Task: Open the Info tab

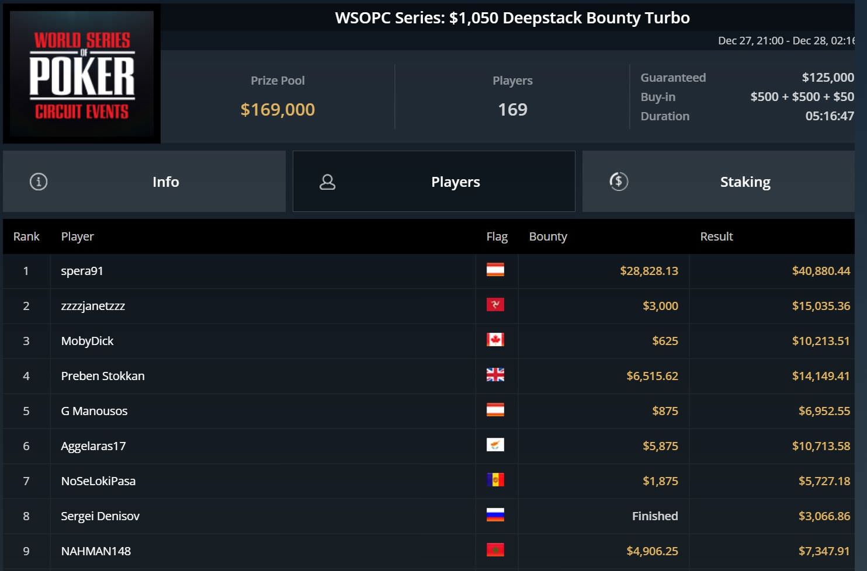Action: [144, 182]
